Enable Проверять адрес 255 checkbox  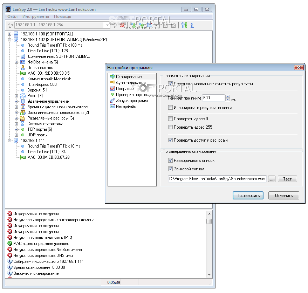pos(171,127)
